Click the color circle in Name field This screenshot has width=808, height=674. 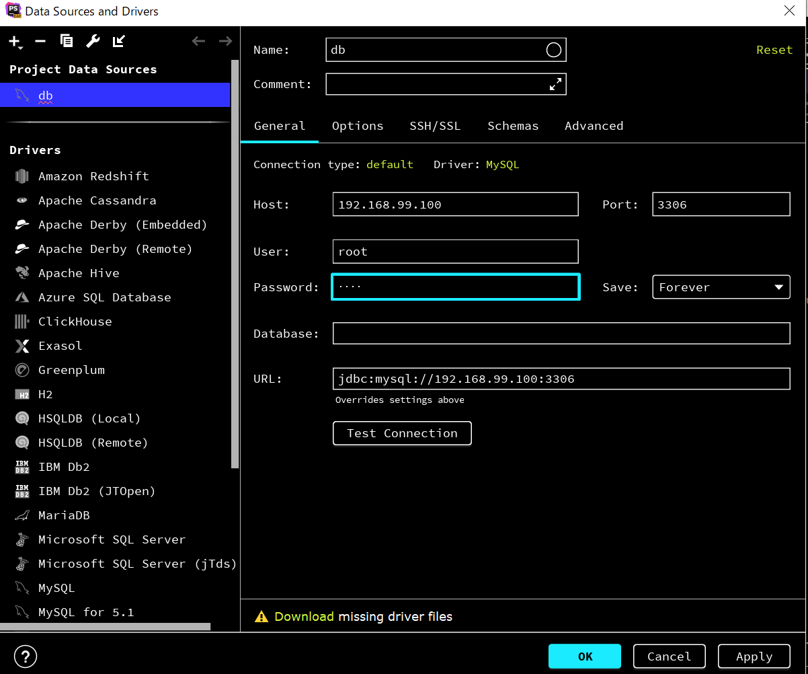553,50
